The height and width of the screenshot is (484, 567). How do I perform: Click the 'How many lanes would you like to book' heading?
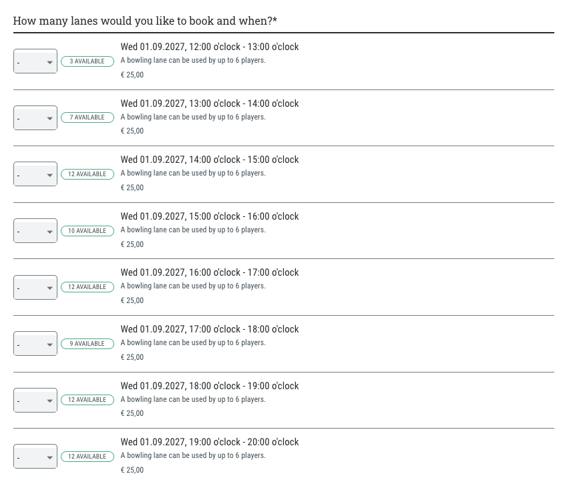[x=146, y=21]
